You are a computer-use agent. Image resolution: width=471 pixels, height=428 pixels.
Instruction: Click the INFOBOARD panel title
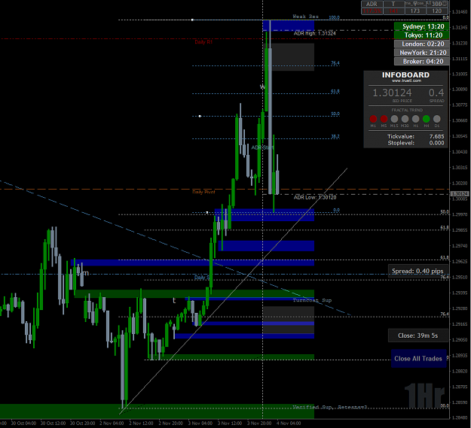point(406,74)
